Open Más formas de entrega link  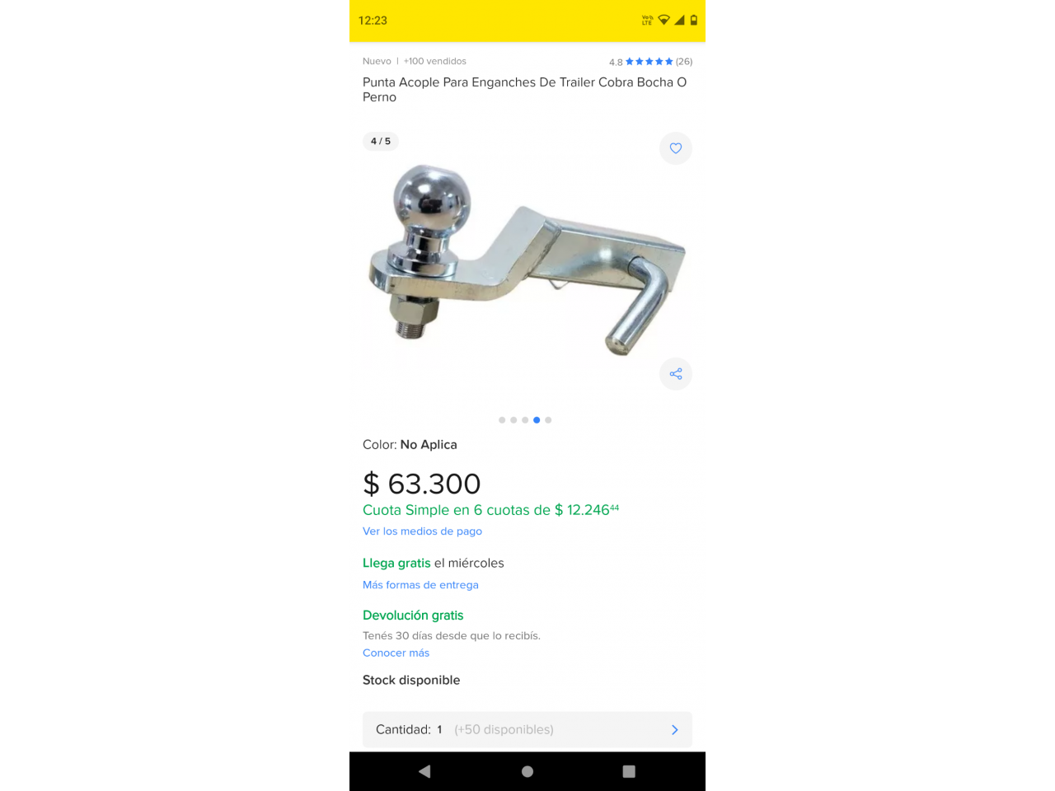click(x=420, y=585)
